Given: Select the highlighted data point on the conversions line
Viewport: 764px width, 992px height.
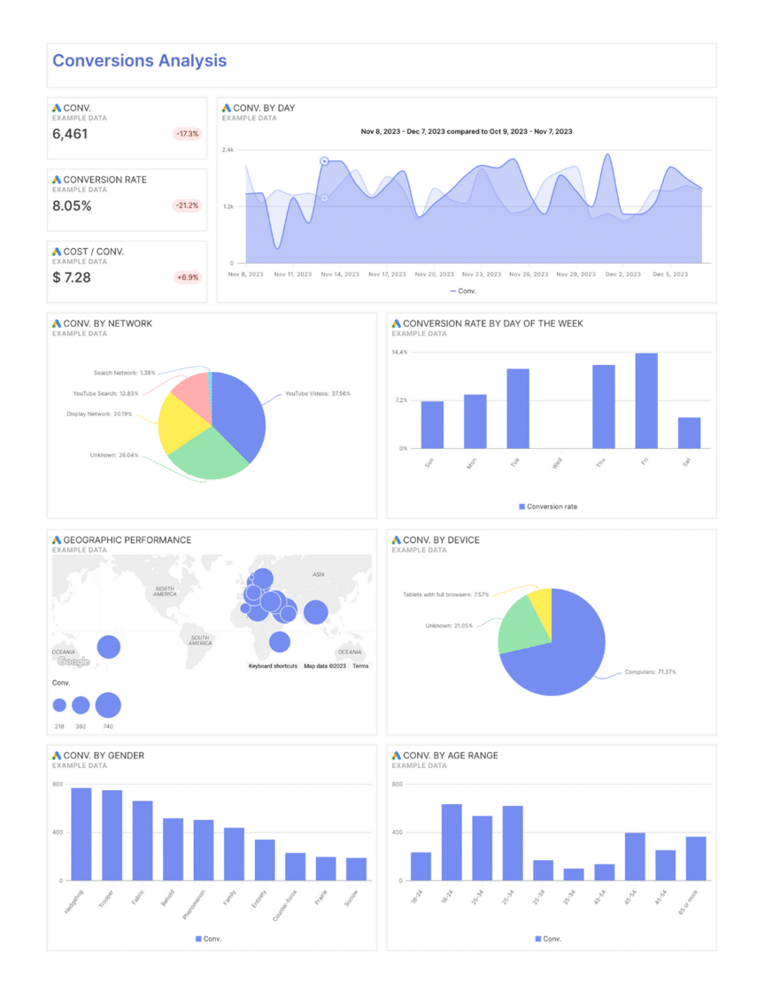Looking at the screenshot, I should [324, 161].
